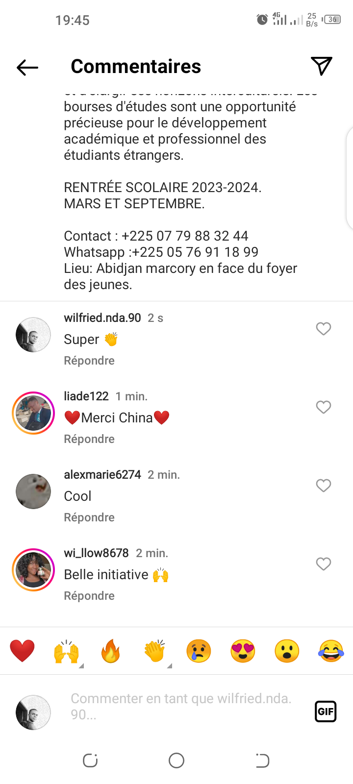Open wi_llow8678's profile picture story
This screenshot has width=353, height=784.
(33, 570)
